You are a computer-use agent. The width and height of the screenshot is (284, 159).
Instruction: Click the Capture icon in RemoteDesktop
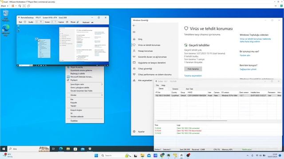tap(67, 22)
